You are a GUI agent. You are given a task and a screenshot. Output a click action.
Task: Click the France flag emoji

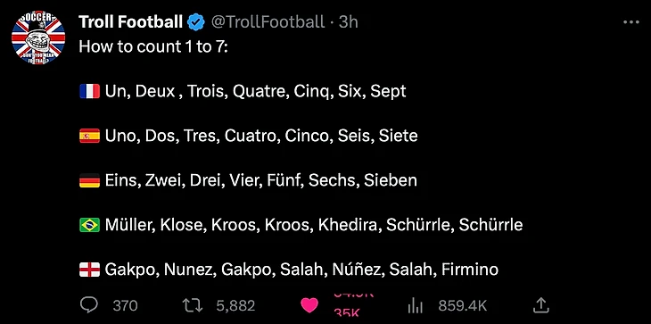coord(89,91)
